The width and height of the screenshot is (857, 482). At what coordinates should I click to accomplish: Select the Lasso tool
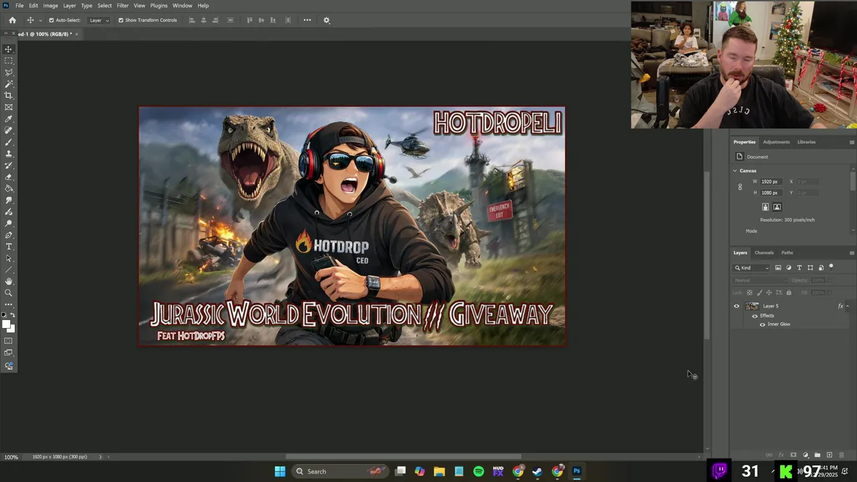pyautogui.click(x=9, y=72)
